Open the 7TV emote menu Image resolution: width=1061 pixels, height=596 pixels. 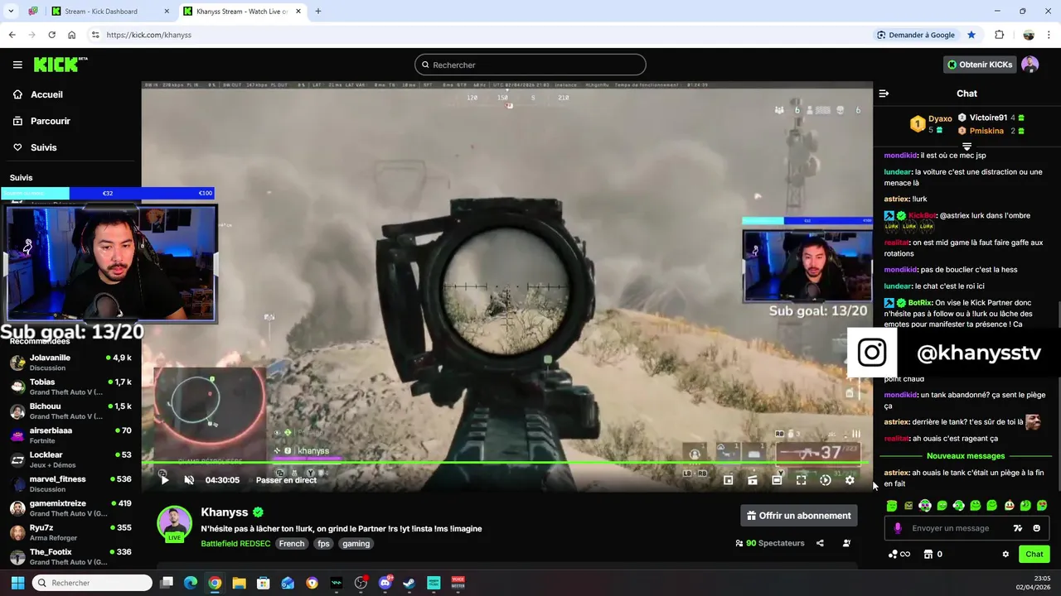point(1018,528)
